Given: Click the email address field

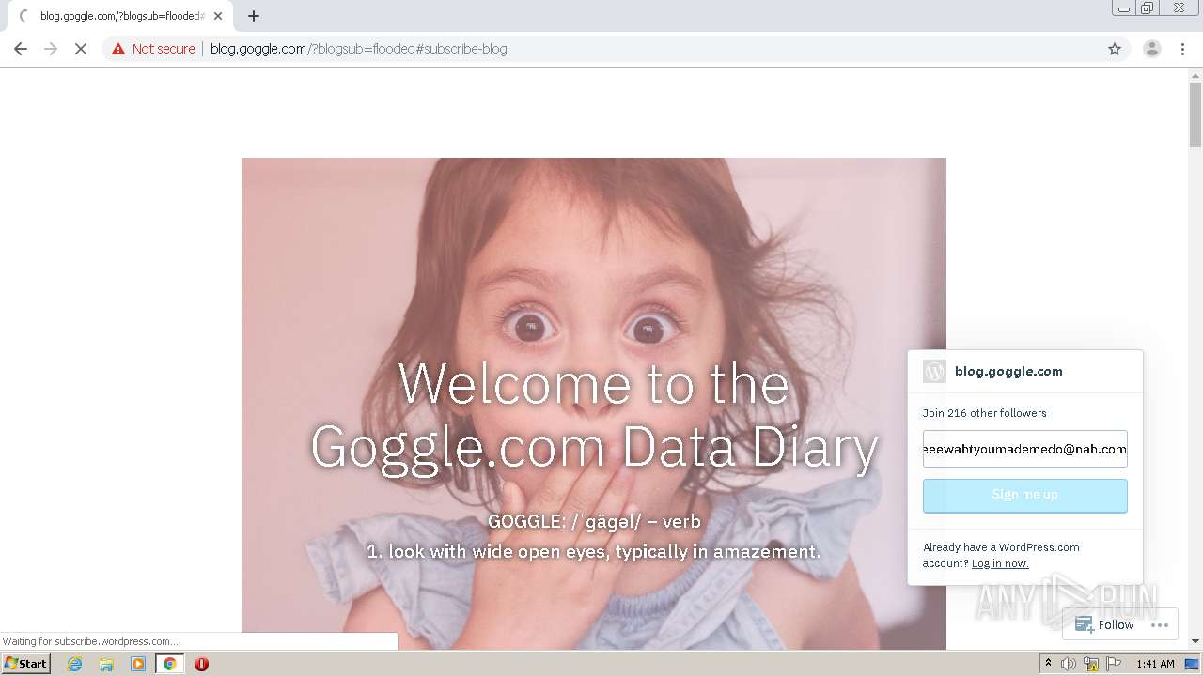Looking at the screenshot, I should 1024,449.
